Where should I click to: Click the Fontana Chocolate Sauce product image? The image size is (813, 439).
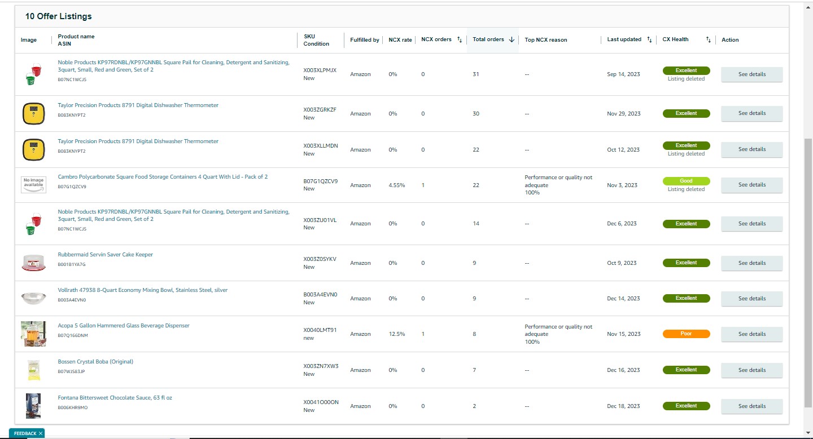(x=33, y=406)
